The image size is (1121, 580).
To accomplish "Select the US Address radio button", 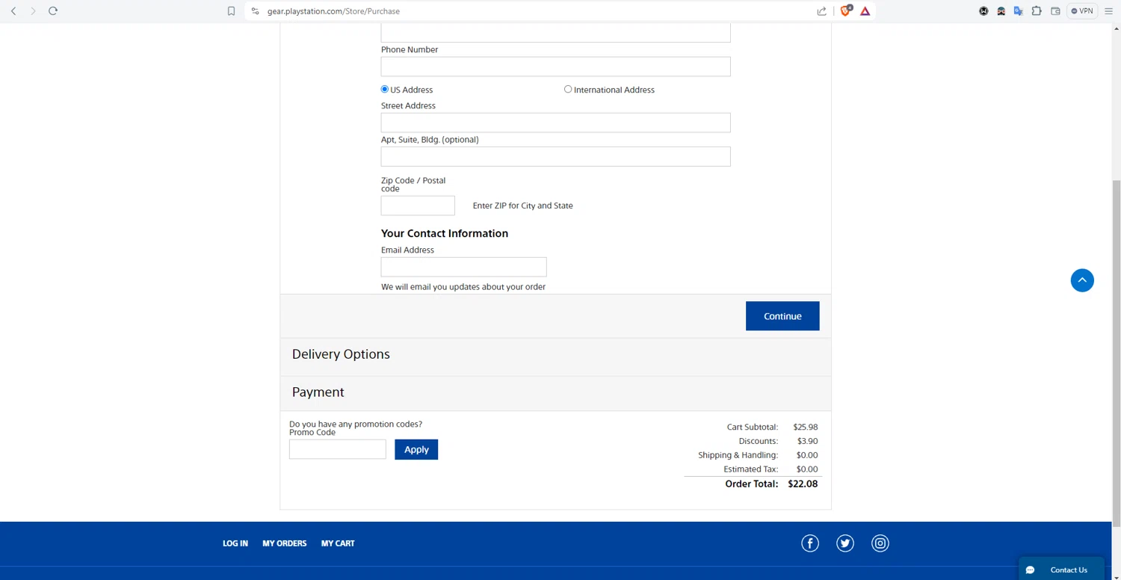I will coord(385,89).
